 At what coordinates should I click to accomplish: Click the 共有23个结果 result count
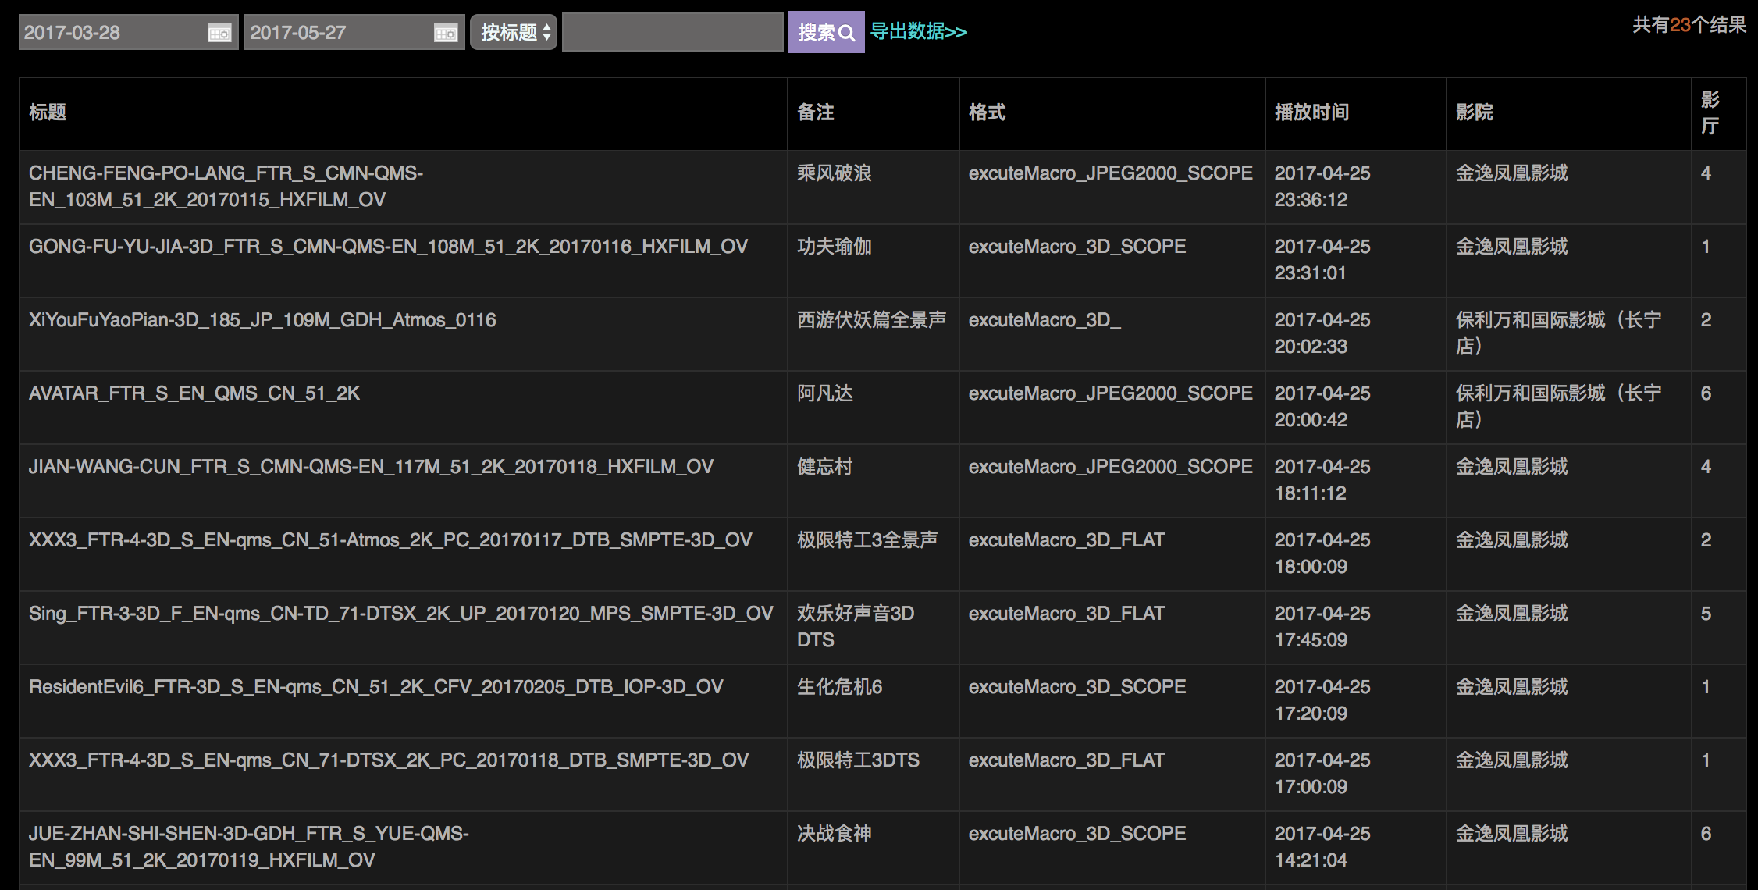(1689, 25)
